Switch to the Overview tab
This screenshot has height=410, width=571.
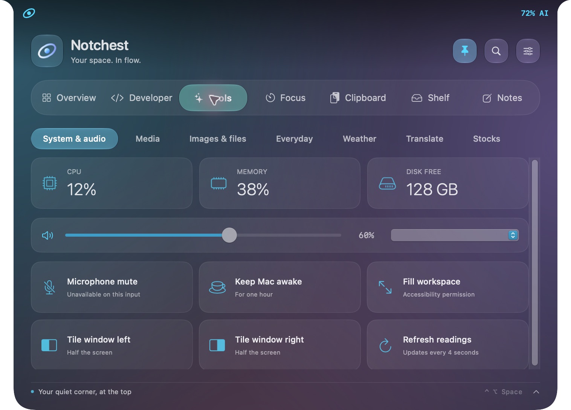[x=69, y=98]
